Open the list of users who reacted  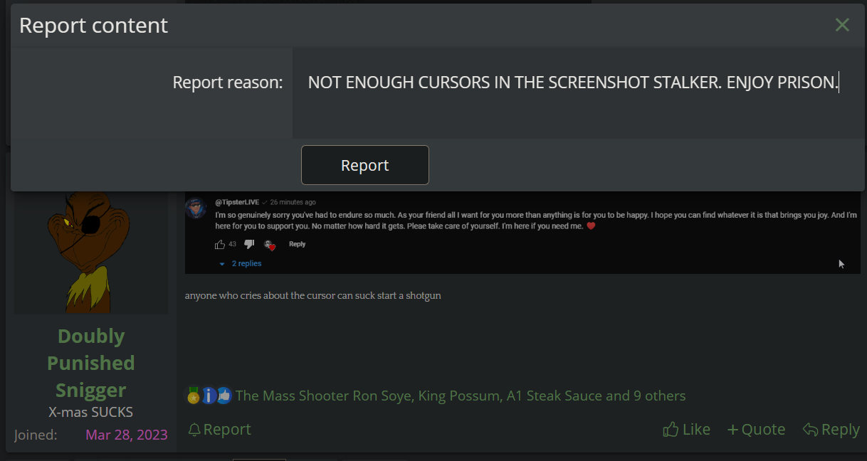(x=461, y=396)
